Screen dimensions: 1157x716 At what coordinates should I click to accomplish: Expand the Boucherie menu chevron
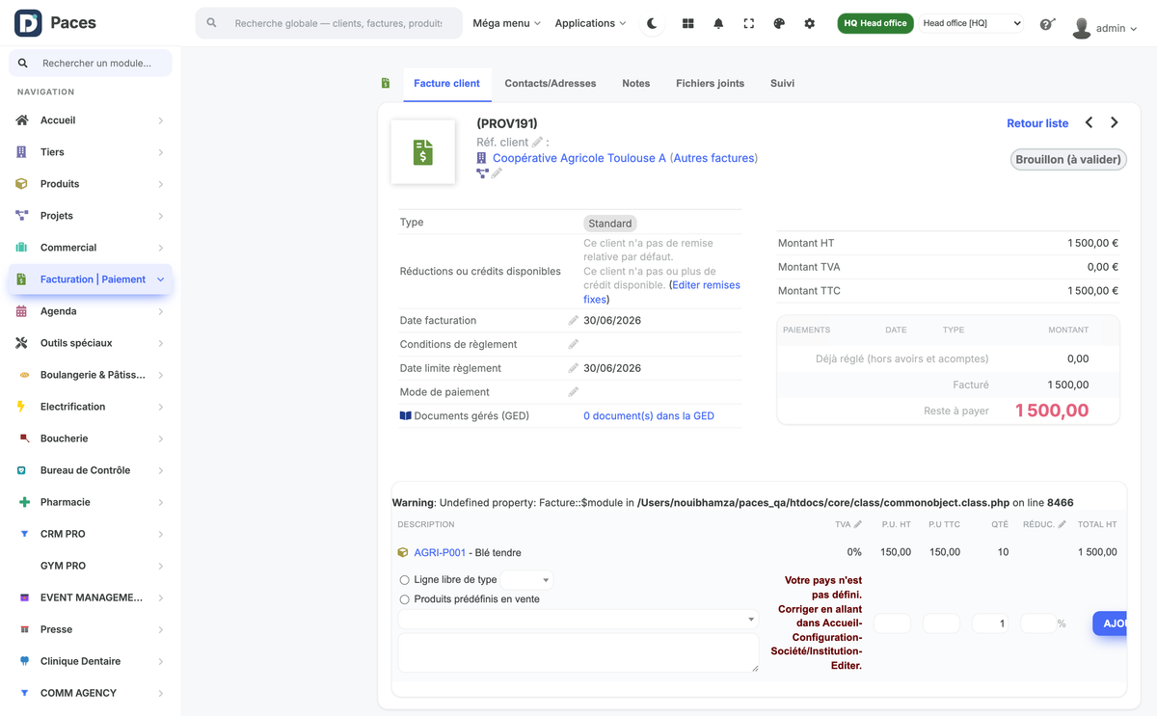(161, 438)
